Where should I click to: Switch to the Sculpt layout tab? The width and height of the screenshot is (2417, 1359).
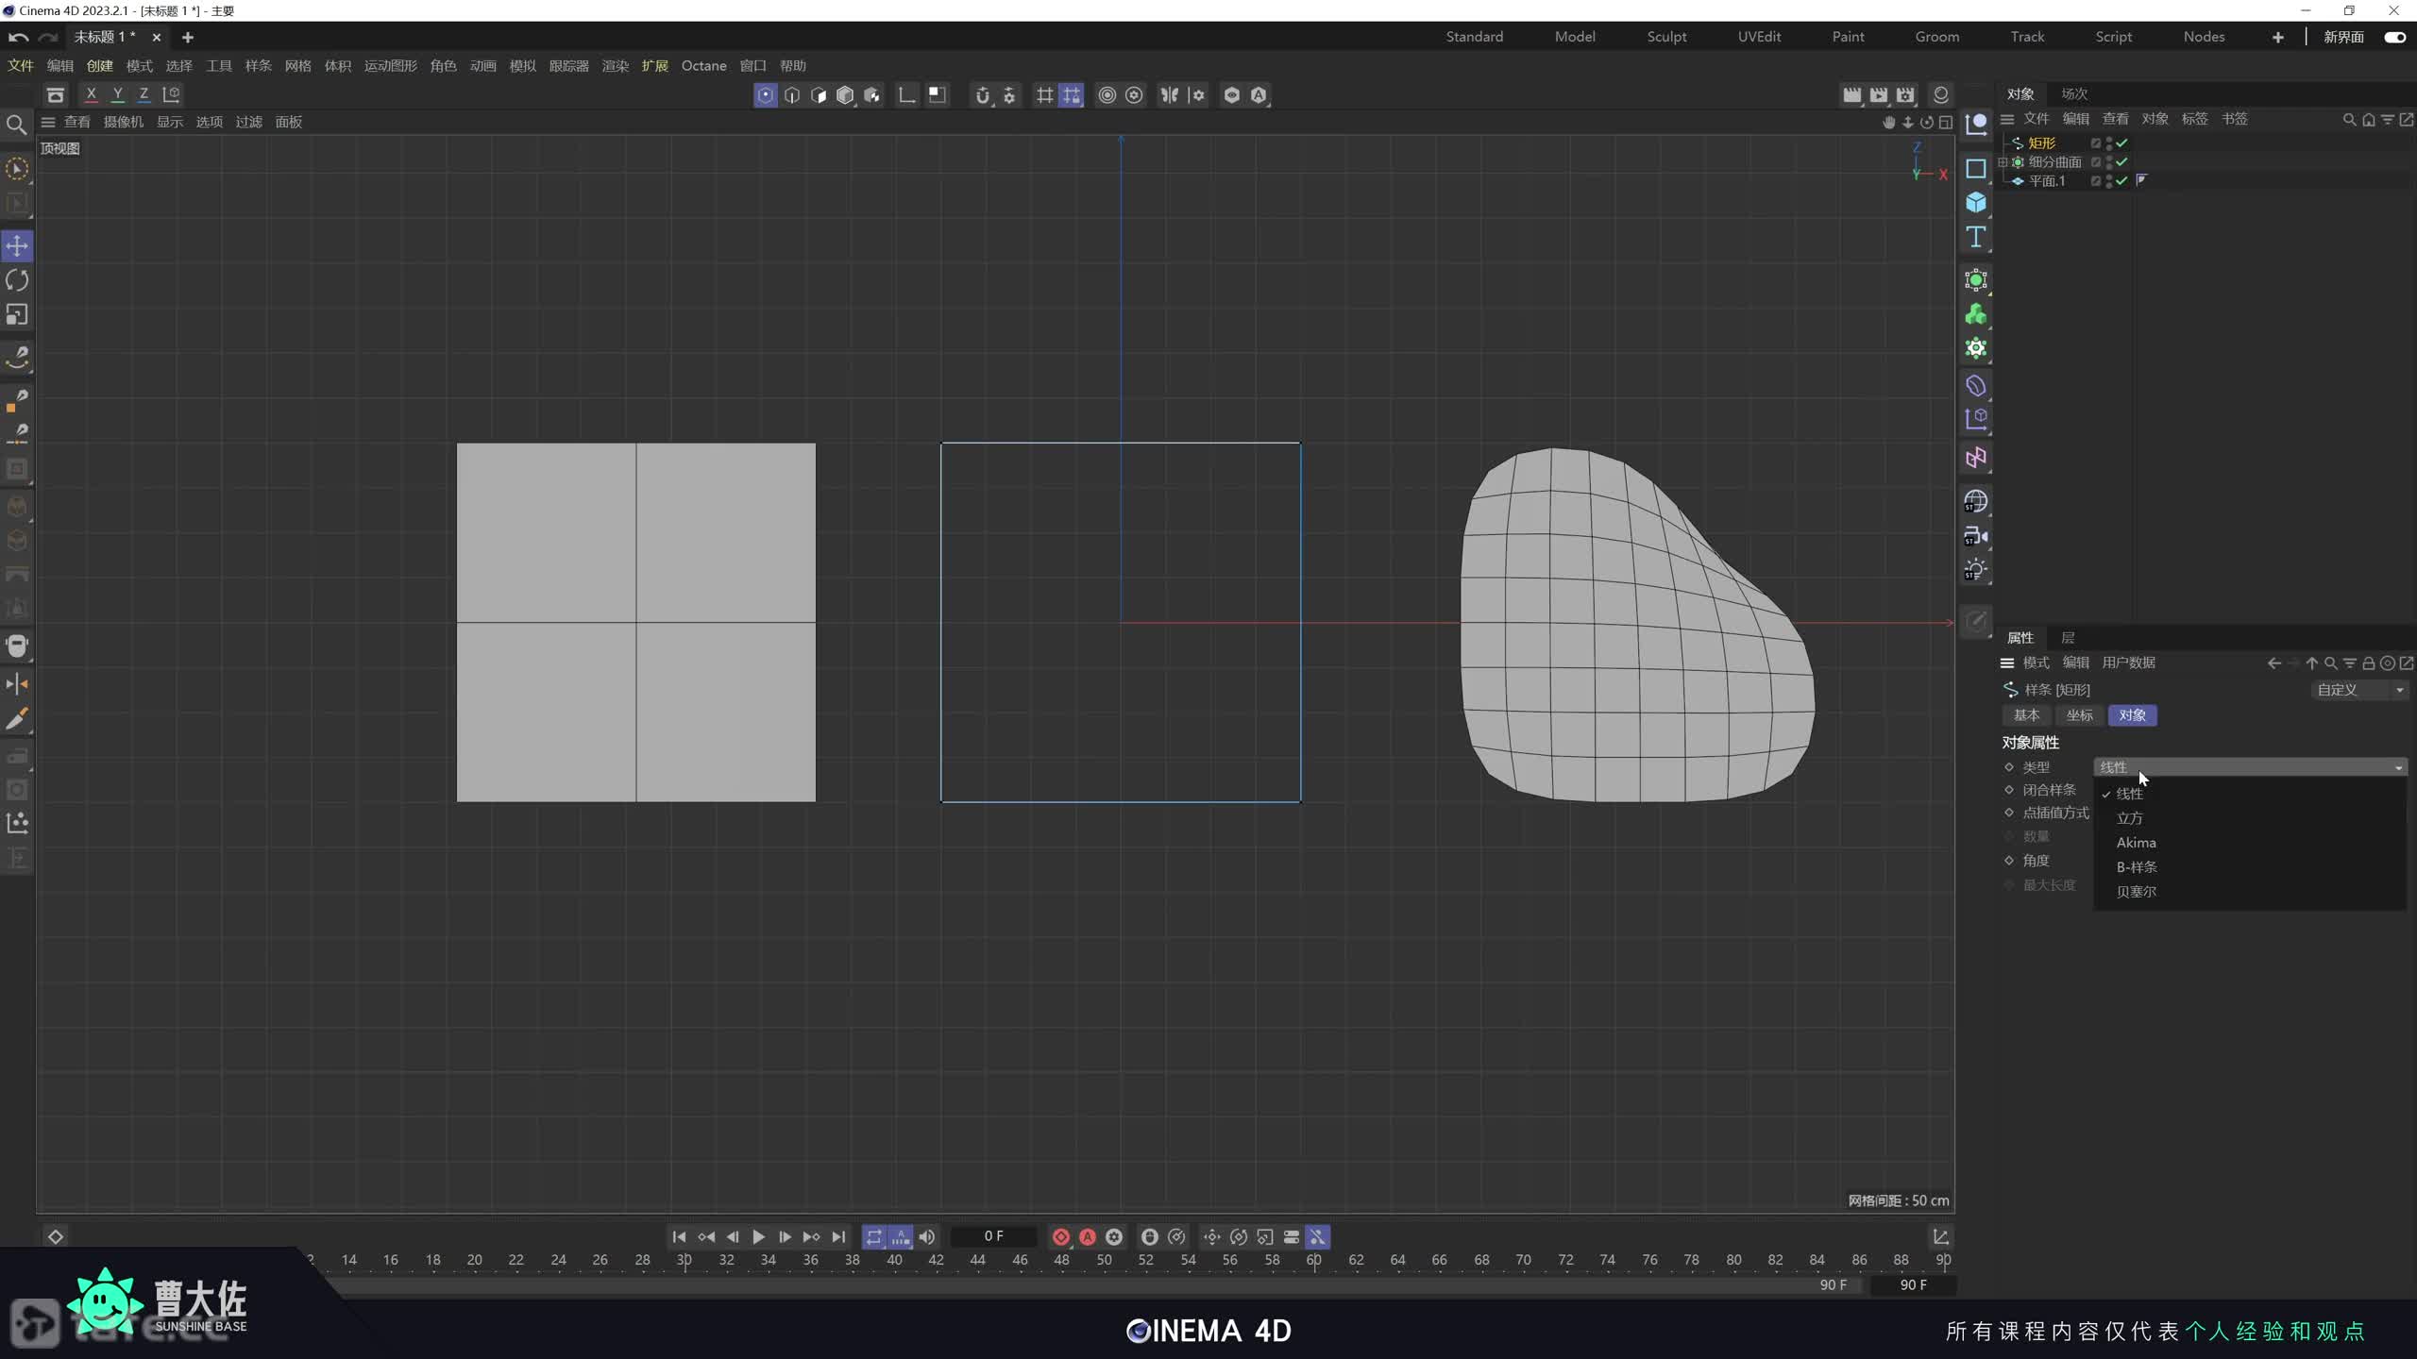pyautogui.click(x=1666, y=37)
